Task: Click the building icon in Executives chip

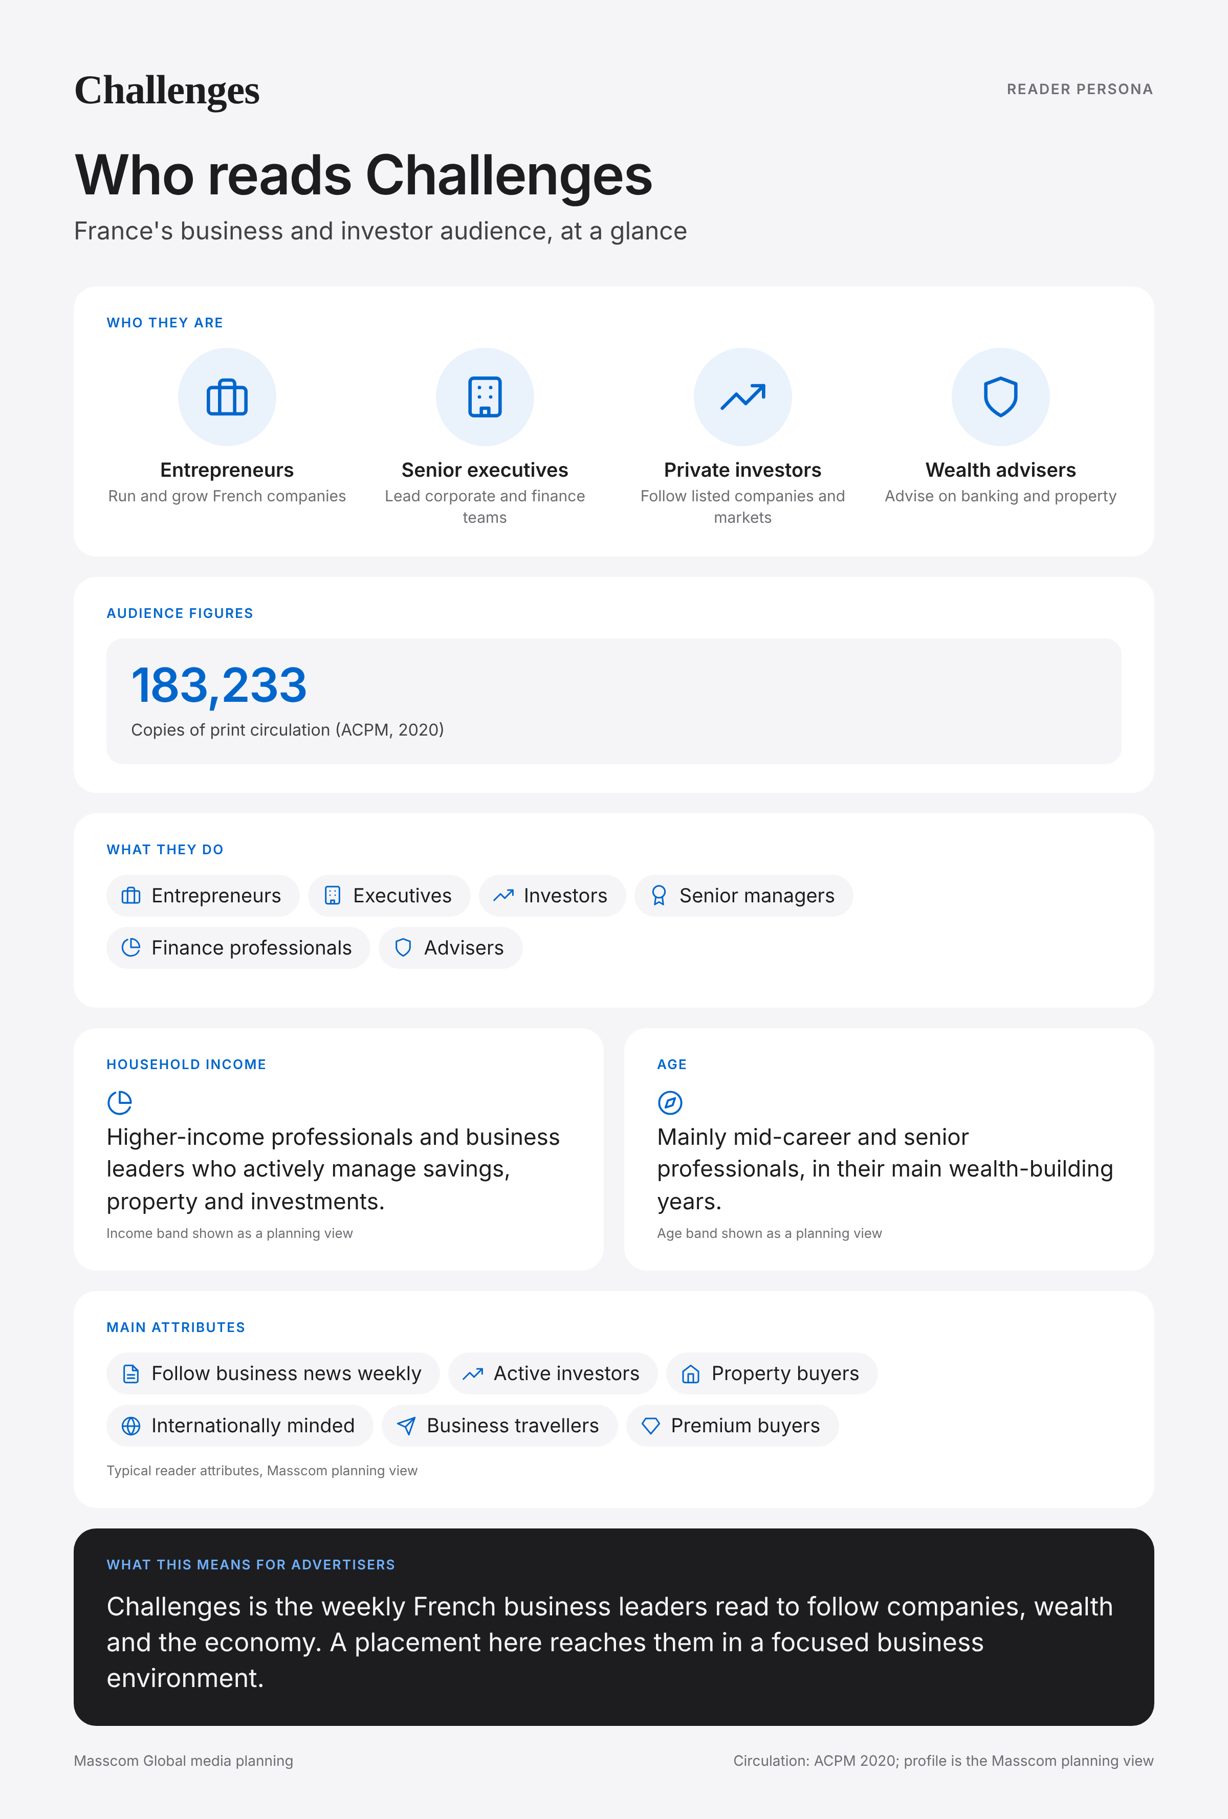Action: point(333,895)
